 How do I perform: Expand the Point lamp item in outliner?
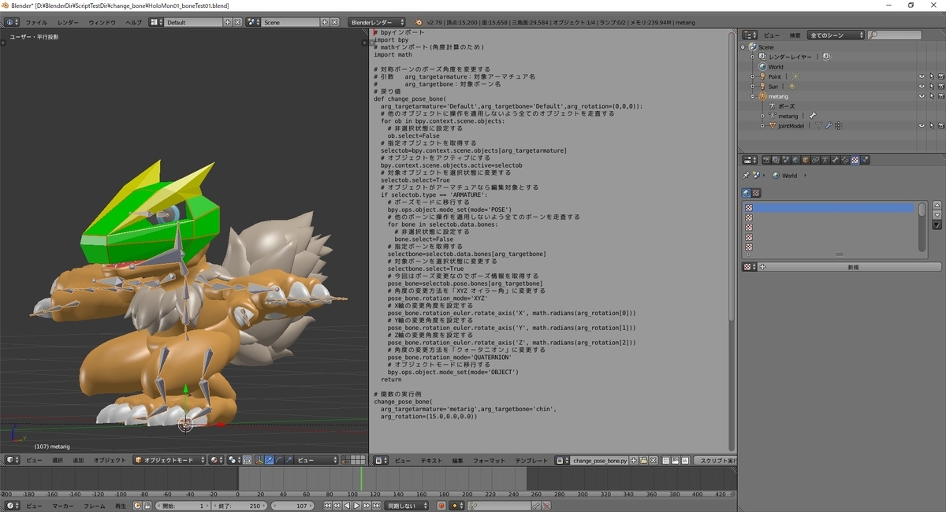pyautogui.click(x=753, y=76)
